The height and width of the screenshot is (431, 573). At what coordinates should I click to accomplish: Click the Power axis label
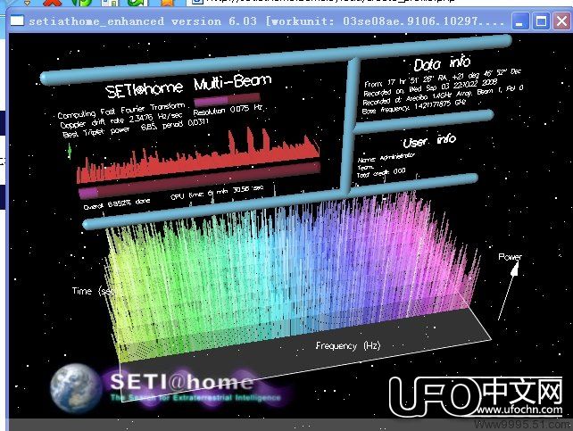click(x=511, y=256)
